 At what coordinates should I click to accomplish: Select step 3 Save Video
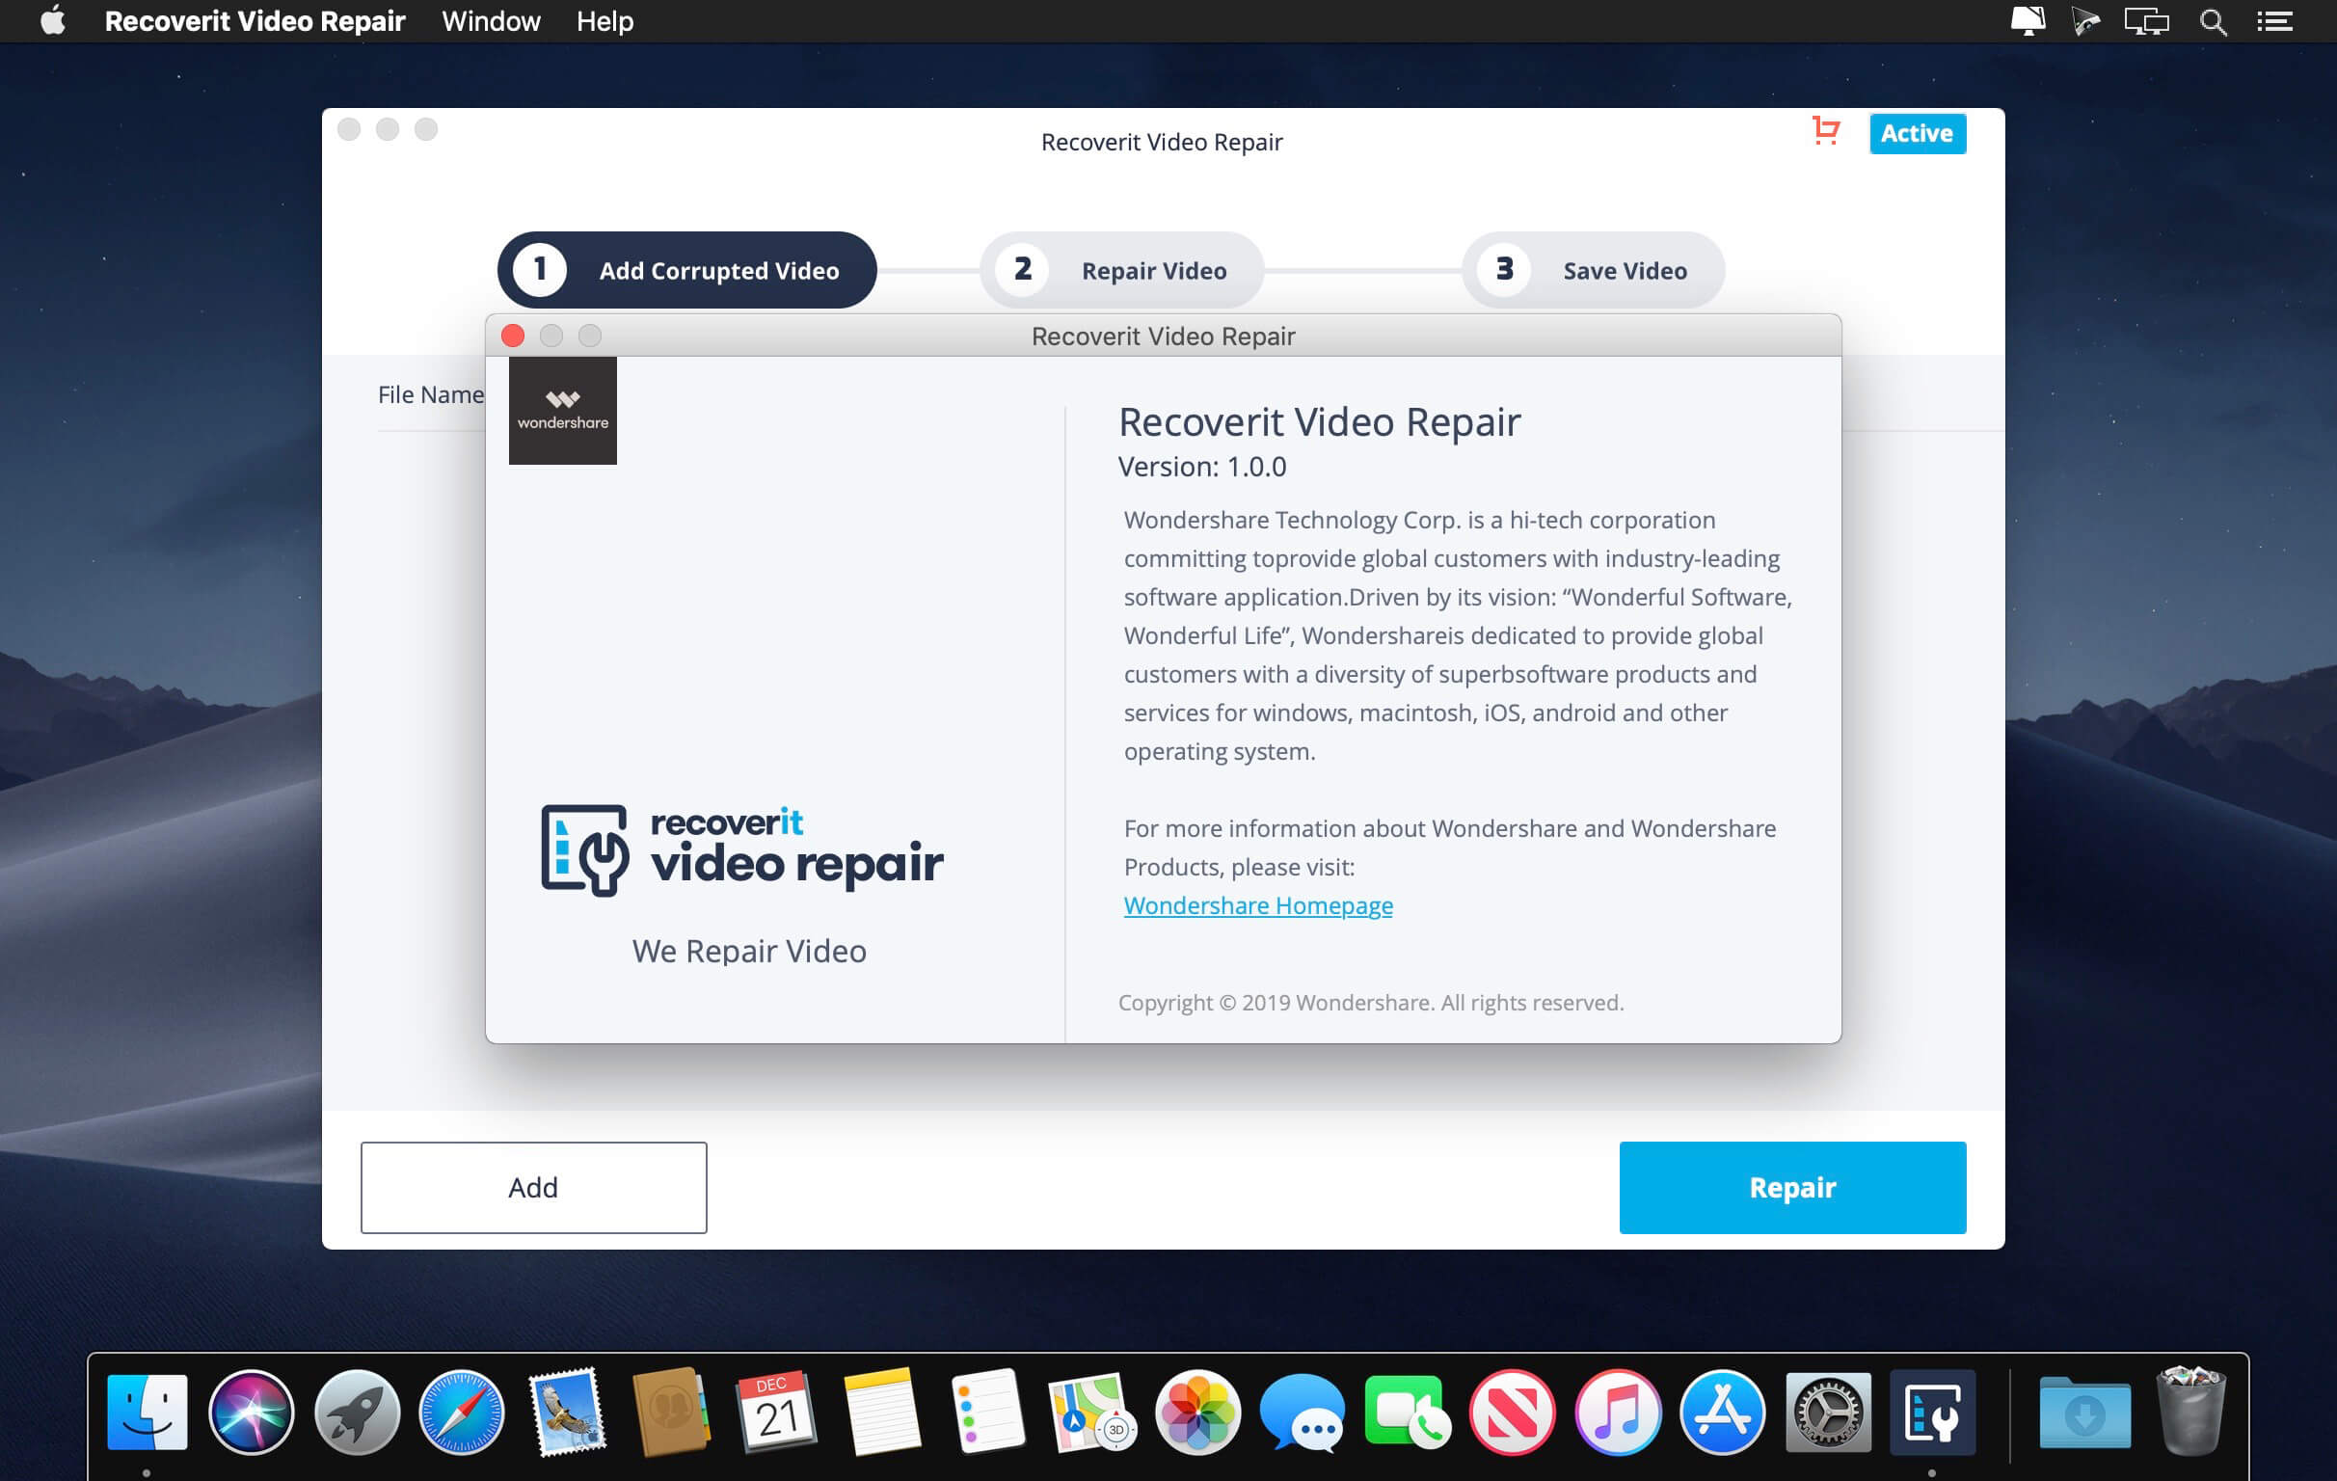[x=1593, y=270]
